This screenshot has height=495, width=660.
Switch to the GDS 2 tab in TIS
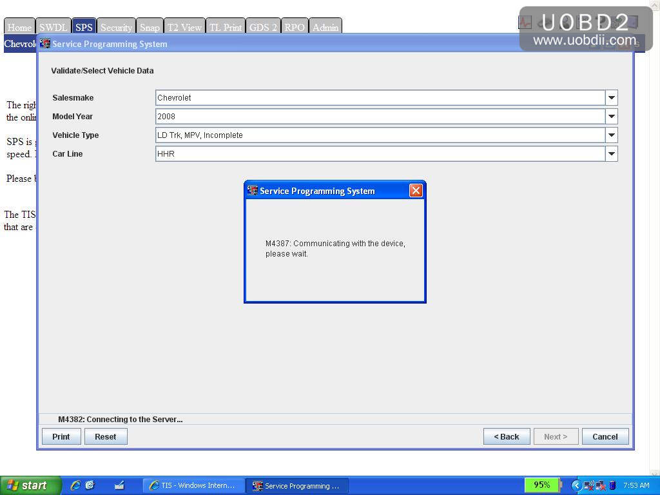click(263, 27)
